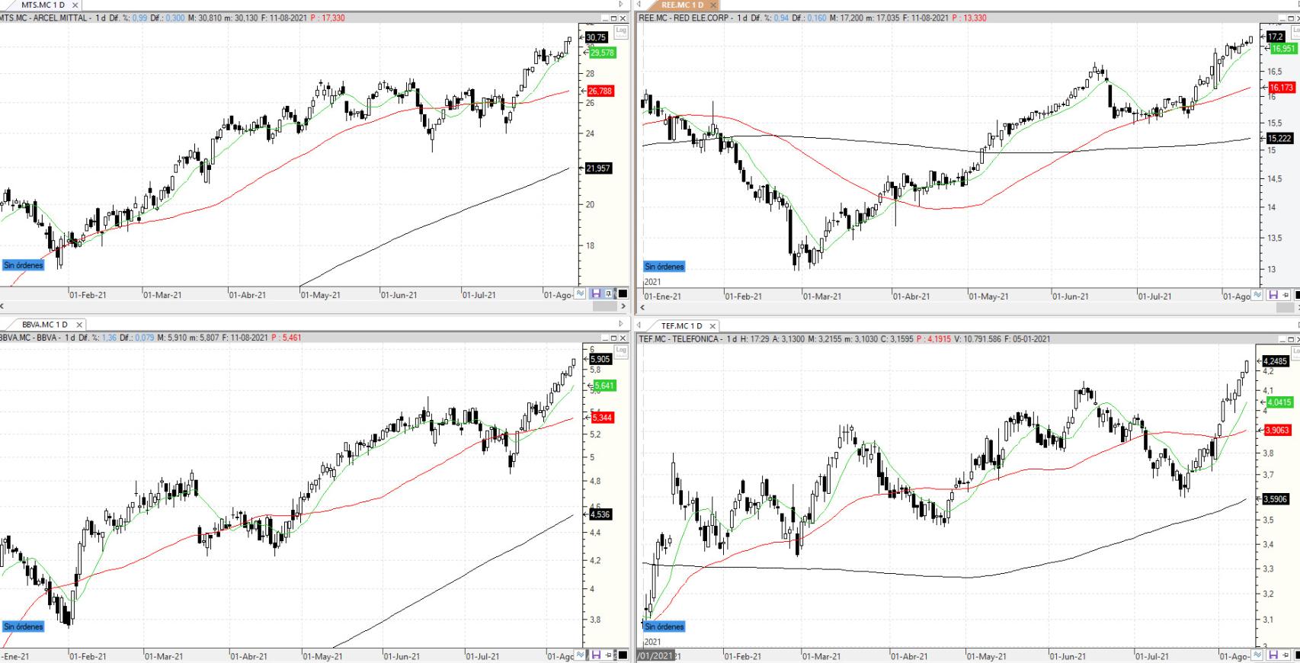Click the black color swatch in MTS.MC chart
This screenshot has width=1300, height=663.
pos(623,294)
